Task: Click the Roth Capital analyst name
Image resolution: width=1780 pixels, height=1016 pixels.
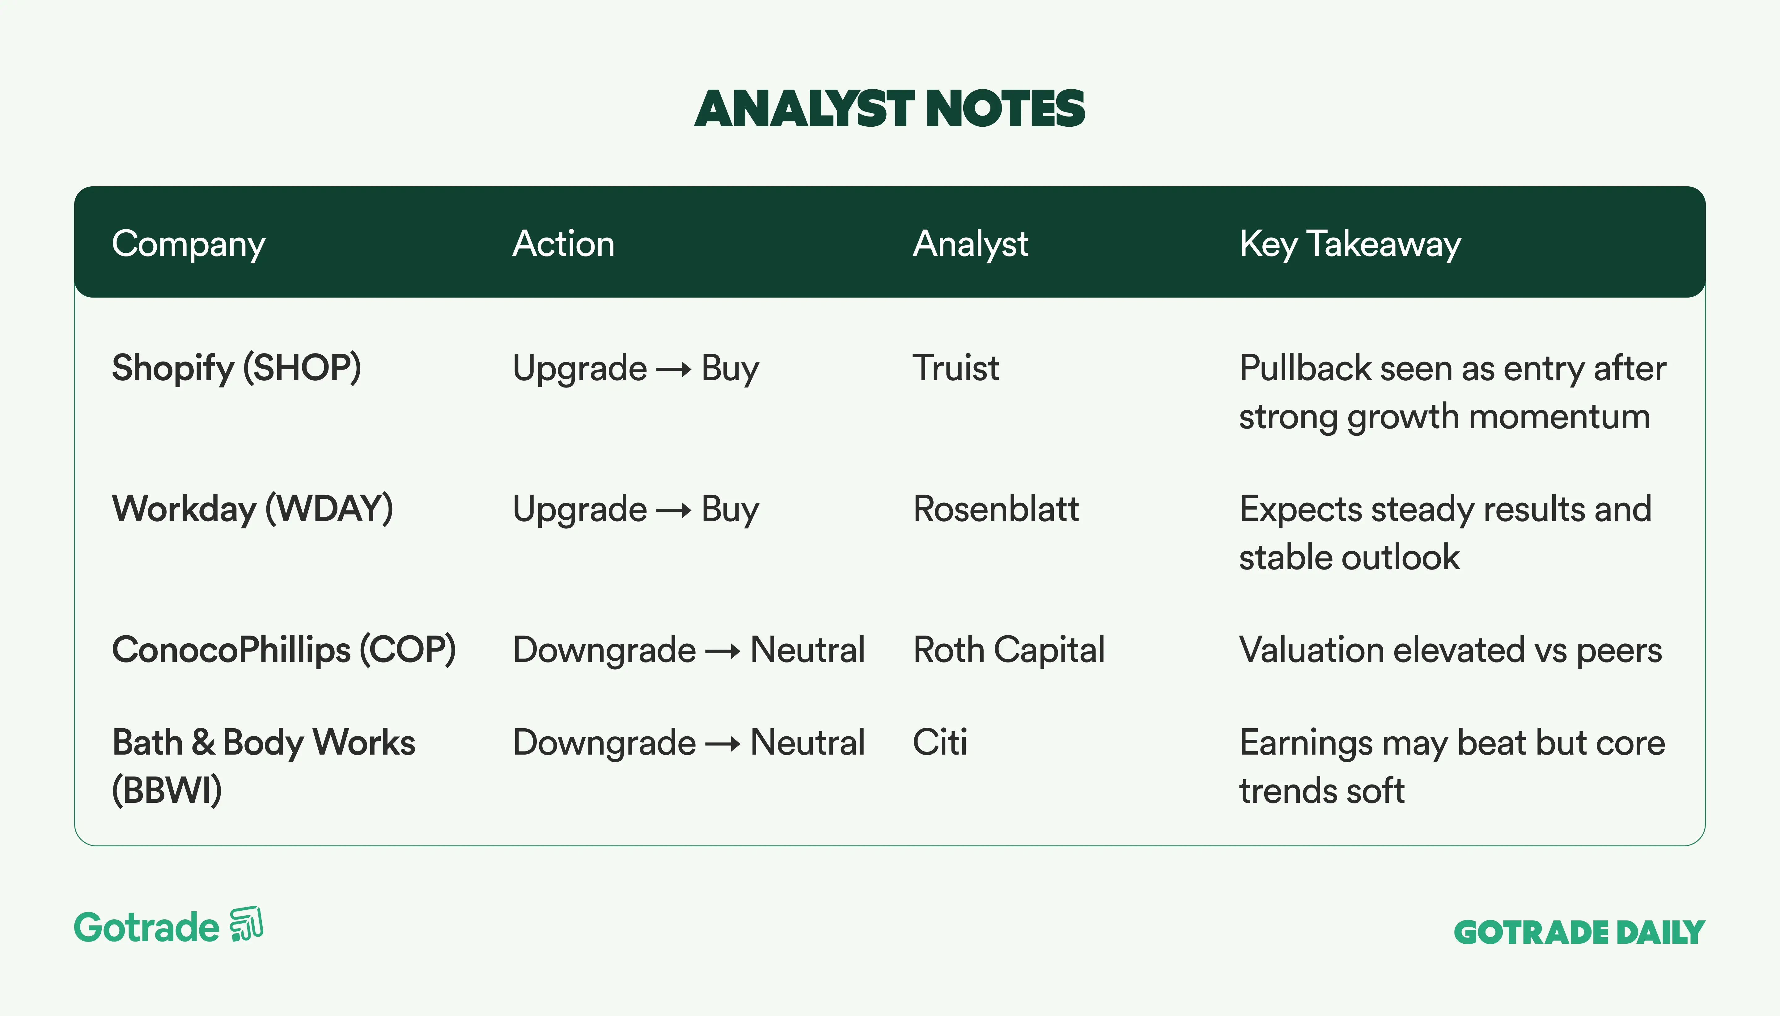Action: coord(1008,650)
